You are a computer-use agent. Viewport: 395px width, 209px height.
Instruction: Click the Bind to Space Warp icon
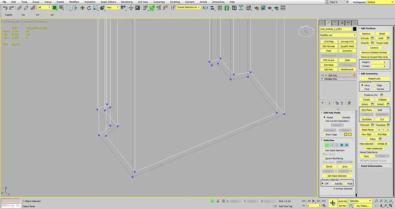pos(33,8)
